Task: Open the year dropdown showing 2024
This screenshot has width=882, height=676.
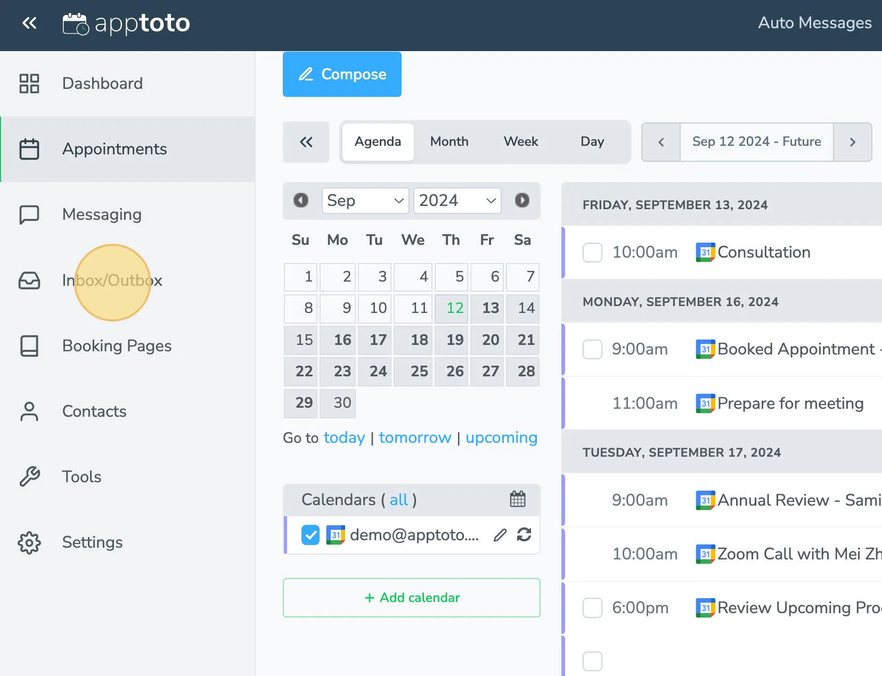Action: (x=457, y=201)
